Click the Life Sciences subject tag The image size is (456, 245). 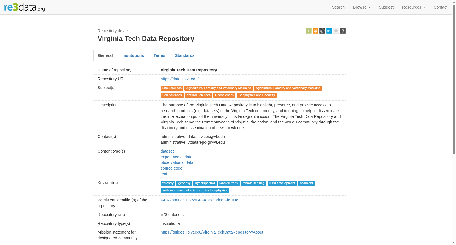(172, 88)
